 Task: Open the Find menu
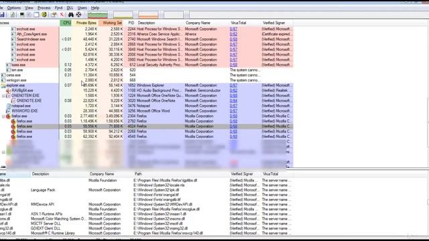[58, 8]
